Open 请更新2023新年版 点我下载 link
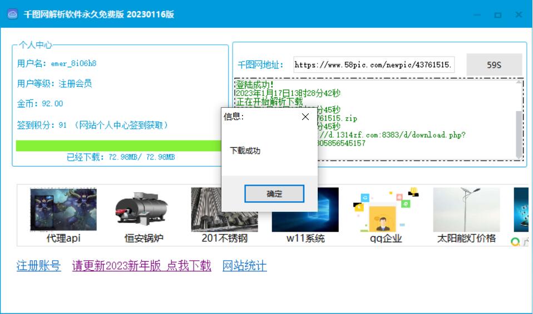 (141, 266)
